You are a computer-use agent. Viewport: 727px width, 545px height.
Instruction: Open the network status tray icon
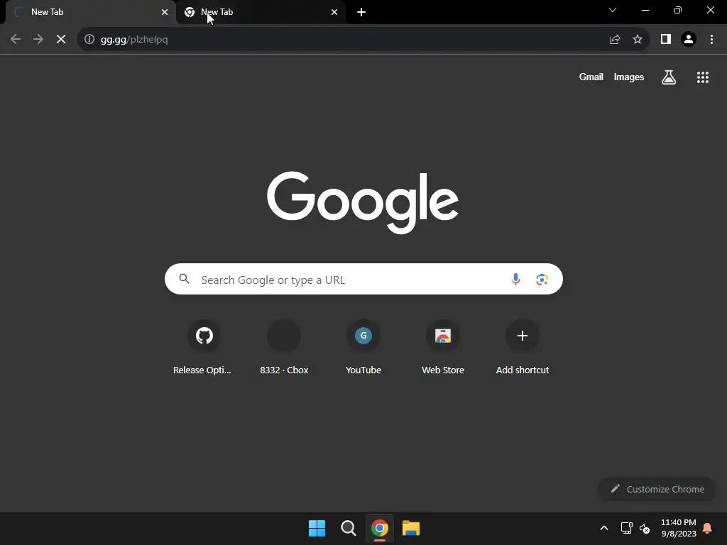coord(626,528)
